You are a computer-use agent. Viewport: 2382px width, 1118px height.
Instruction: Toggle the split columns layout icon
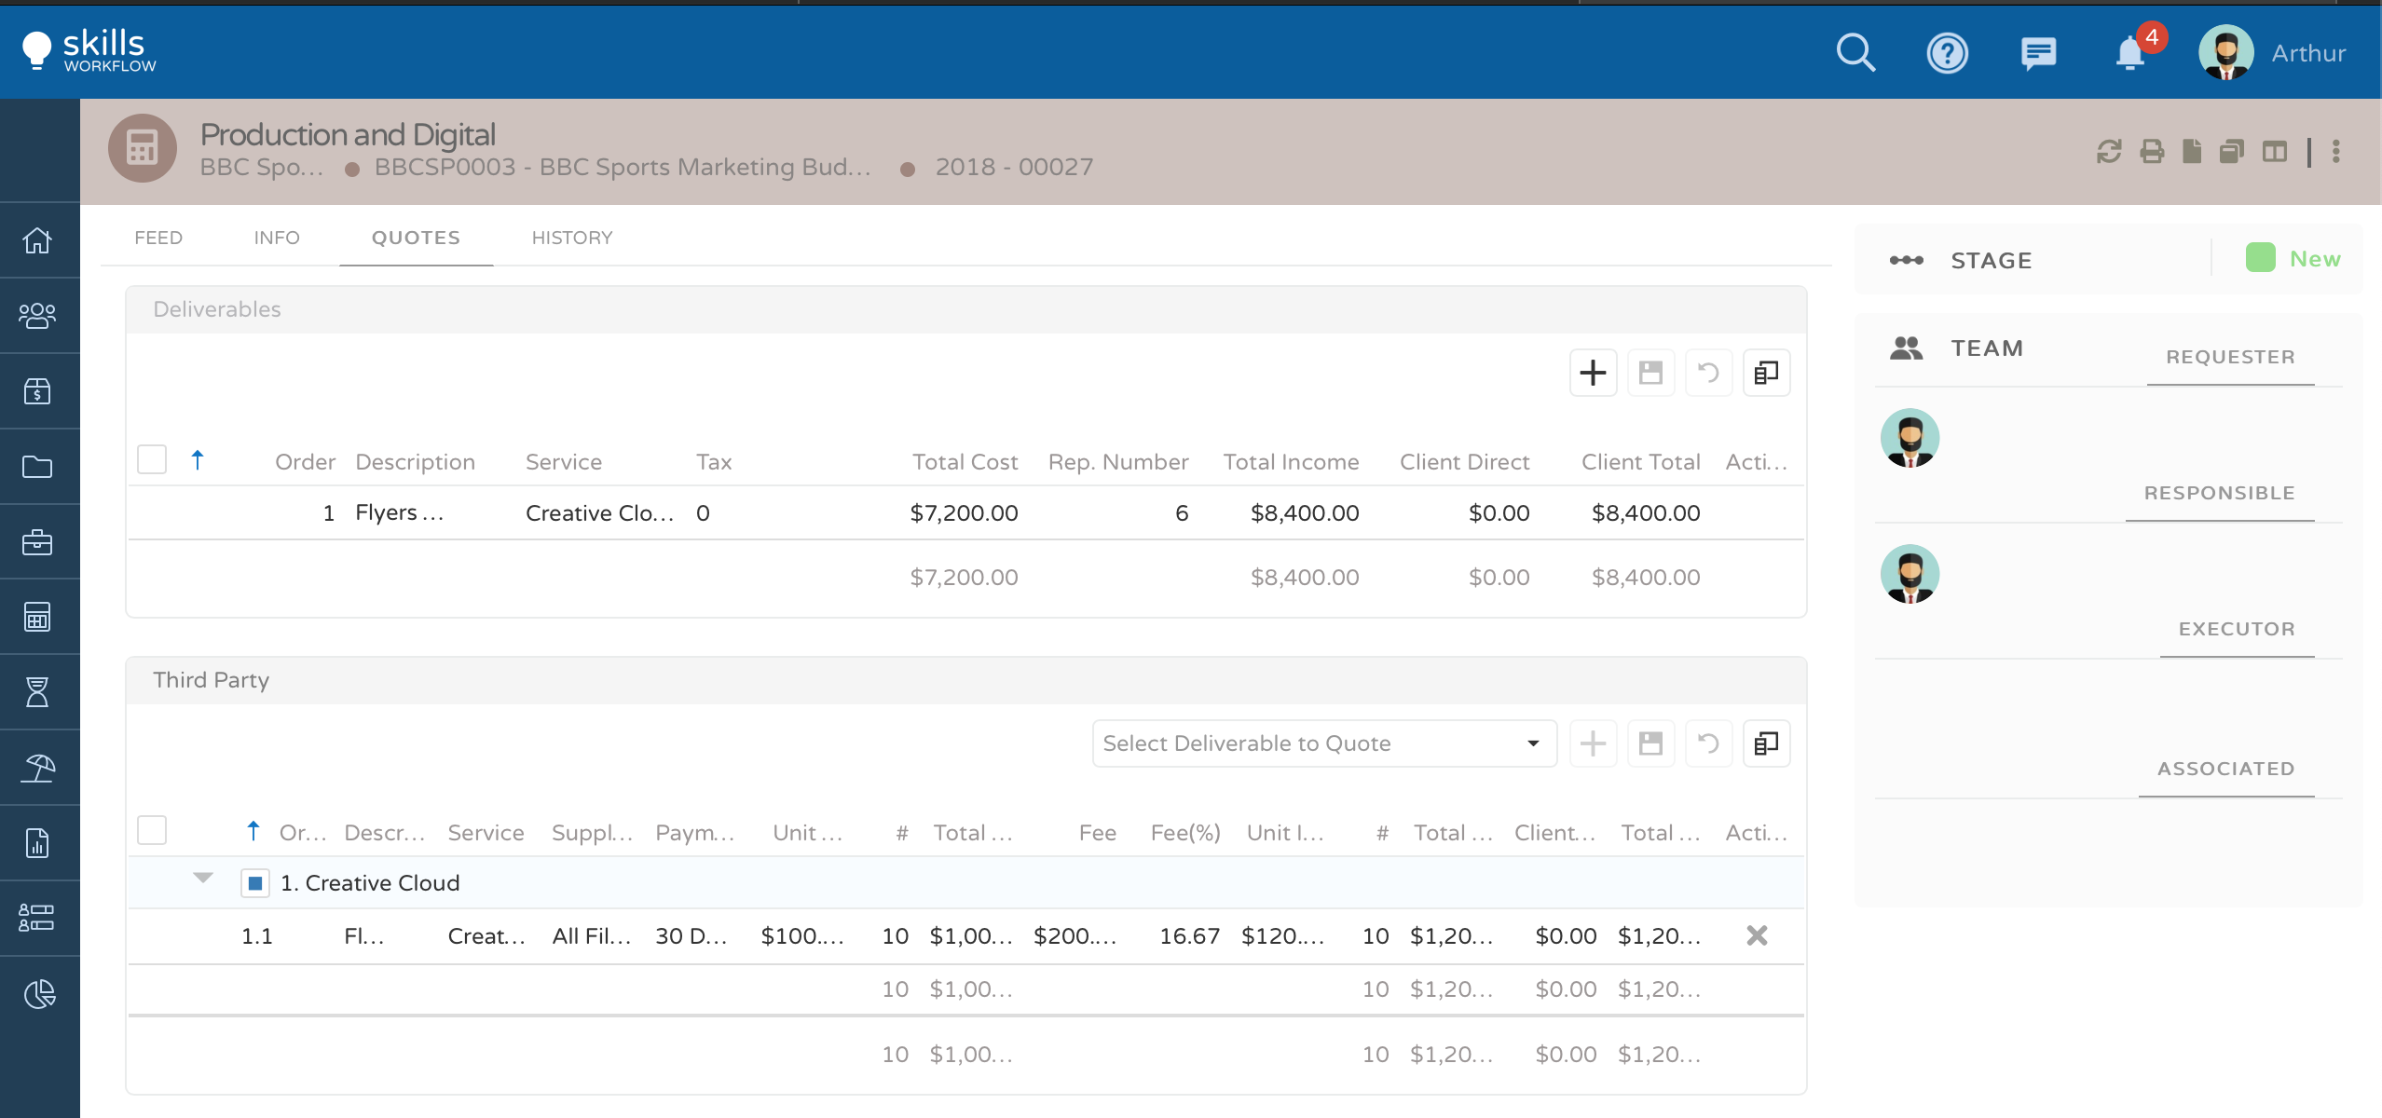tap(2275, 151)
